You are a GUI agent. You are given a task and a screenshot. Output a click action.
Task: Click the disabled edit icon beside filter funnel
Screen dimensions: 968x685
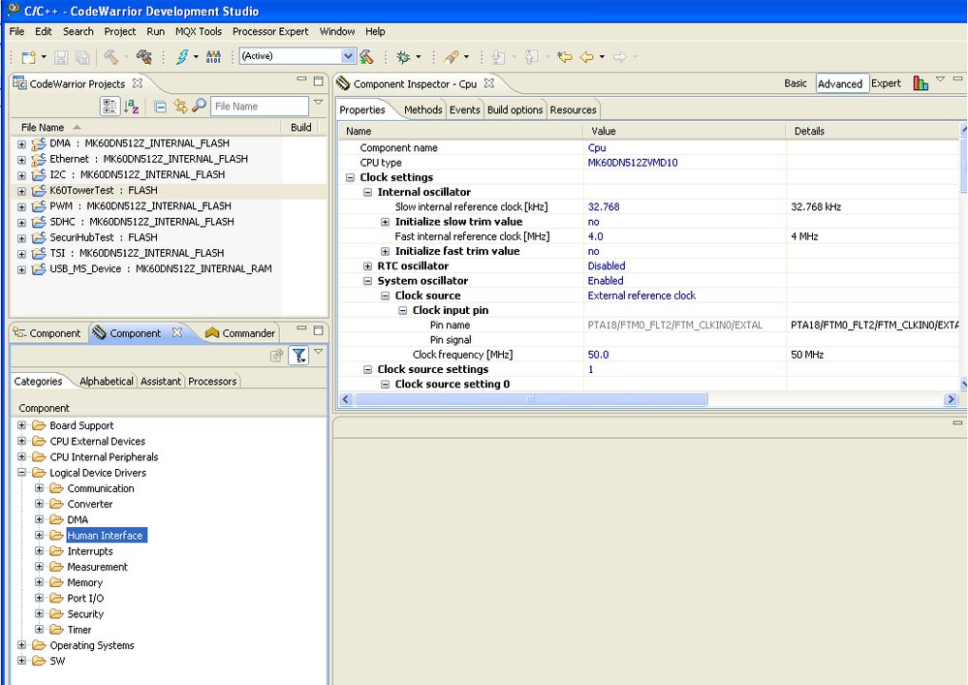(276, 356)
